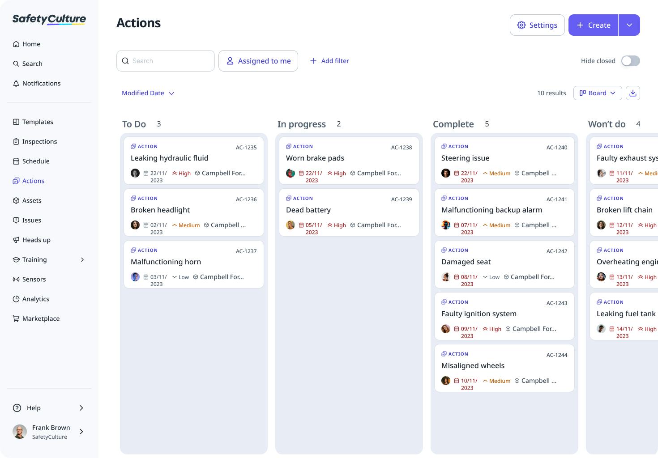This screenshot has width=658, height=458.
Task: Toggle the Hide closed switch
Action: 630,61
